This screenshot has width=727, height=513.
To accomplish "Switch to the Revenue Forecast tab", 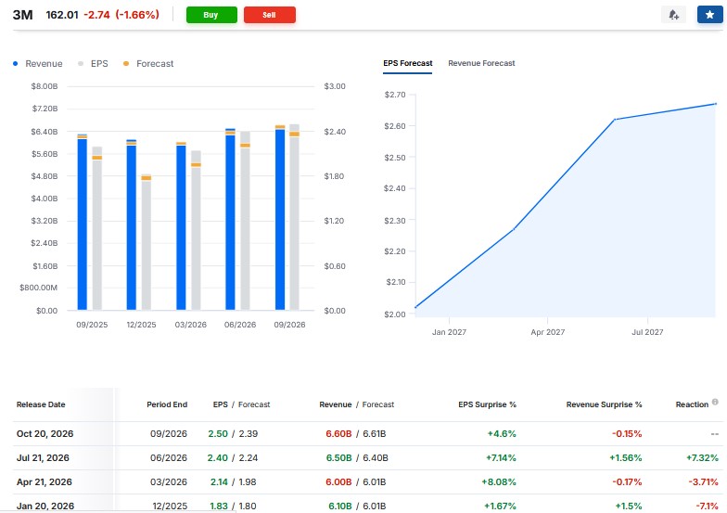I will tap(481, 63).
